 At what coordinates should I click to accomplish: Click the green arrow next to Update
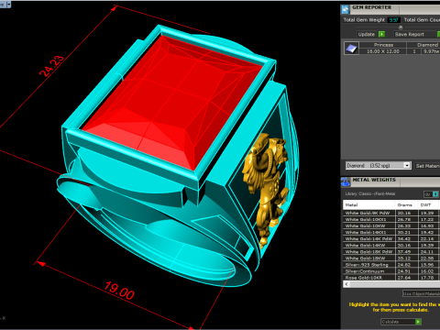point(381,34)
